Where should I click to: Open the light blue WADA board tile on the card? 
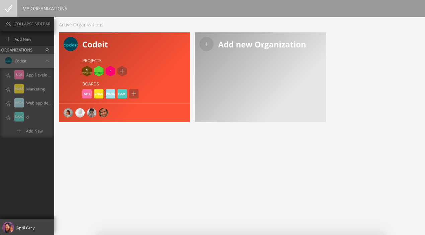[110, 94]
